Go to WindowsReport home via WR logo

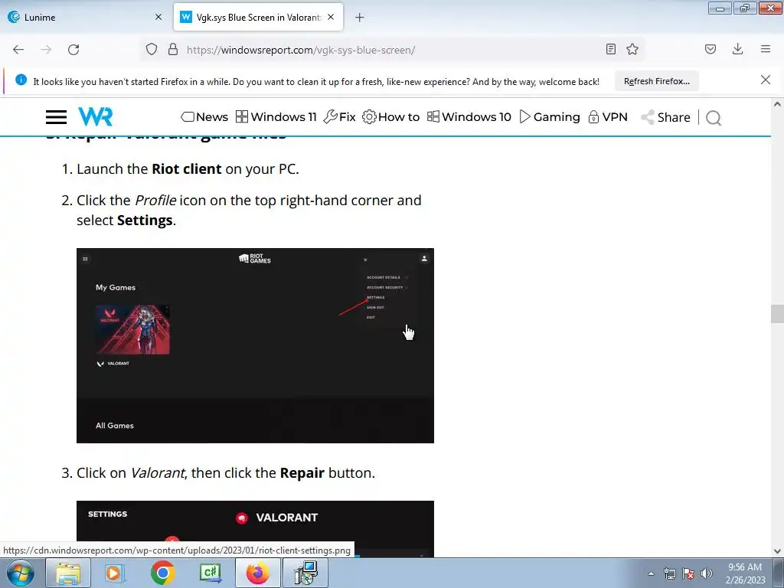96,117
